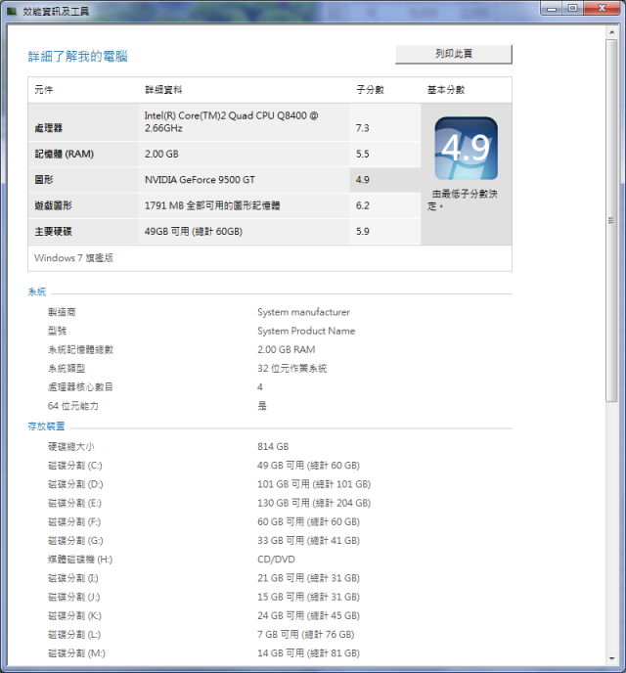The width and height of the screenshot is (626, 673).
Task: Select the 詳細資料 column header
Action: (163, 90)
